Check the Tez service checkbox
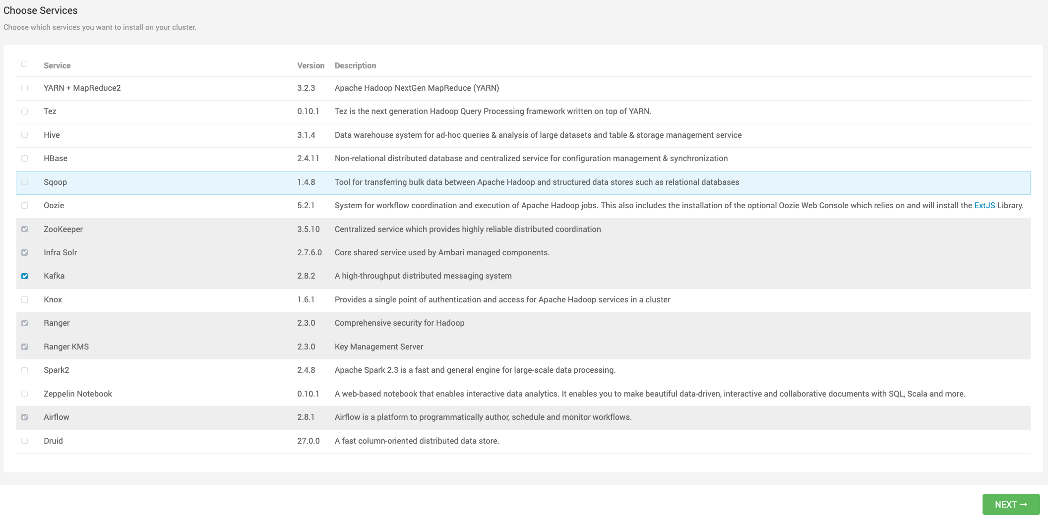Image resolution: width=1048 pixels, height=520 pixels. [x=24, y=112]
